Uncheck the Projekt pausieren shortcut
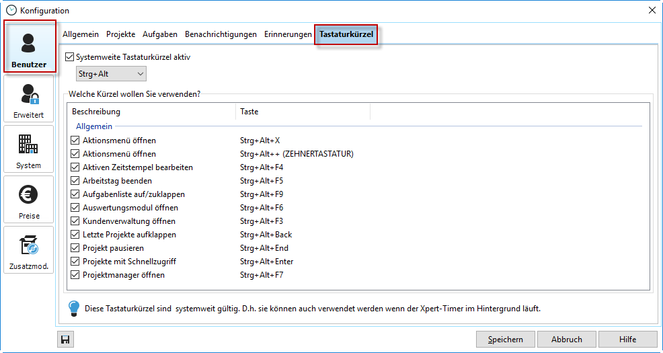The width and height of the screenshot is (663, 353). 75,248
